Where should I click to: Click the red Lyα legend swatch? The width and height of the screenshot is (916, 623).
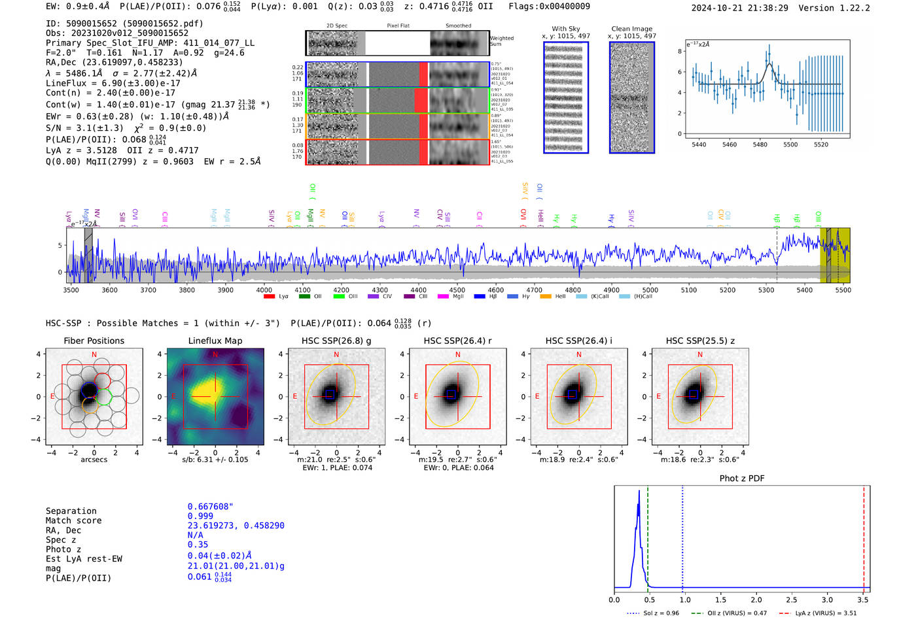tap(269, 297)
